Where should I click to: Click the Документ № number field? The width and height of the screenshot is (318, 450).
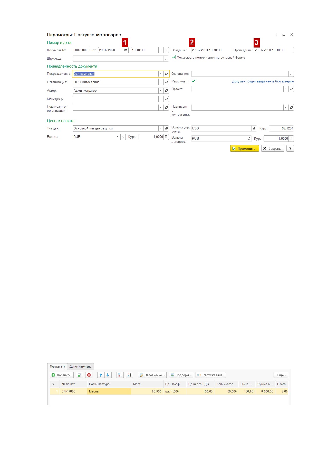click(81, 50)
